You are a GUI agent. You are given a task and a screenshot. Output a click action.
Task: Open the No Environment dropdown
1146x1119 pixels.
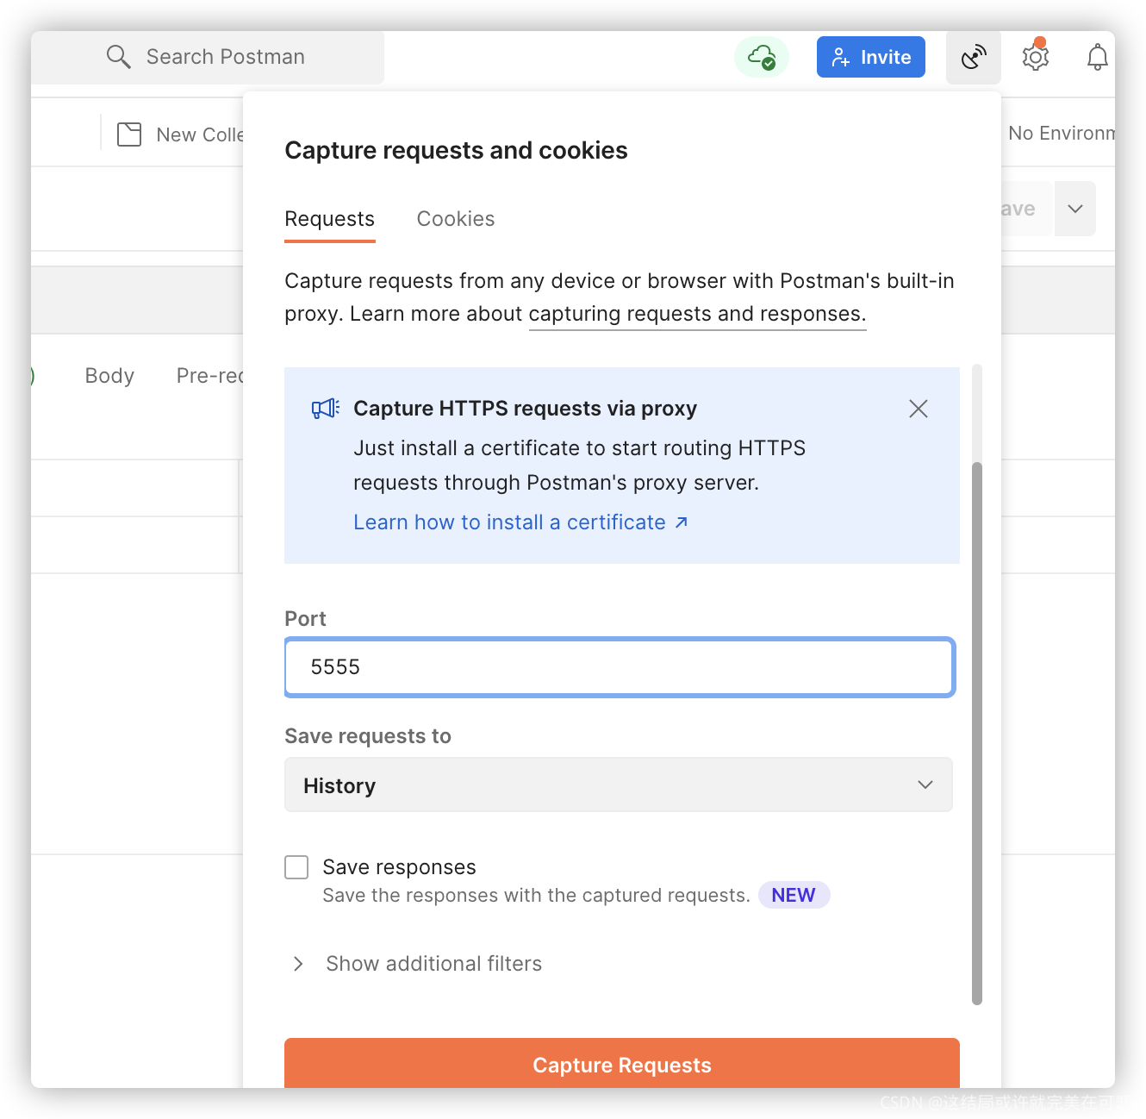coord(1062,134)
